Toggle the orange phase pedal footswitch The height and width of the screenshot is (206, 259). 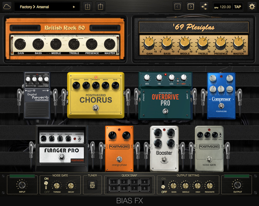click(x=119, y=159)
